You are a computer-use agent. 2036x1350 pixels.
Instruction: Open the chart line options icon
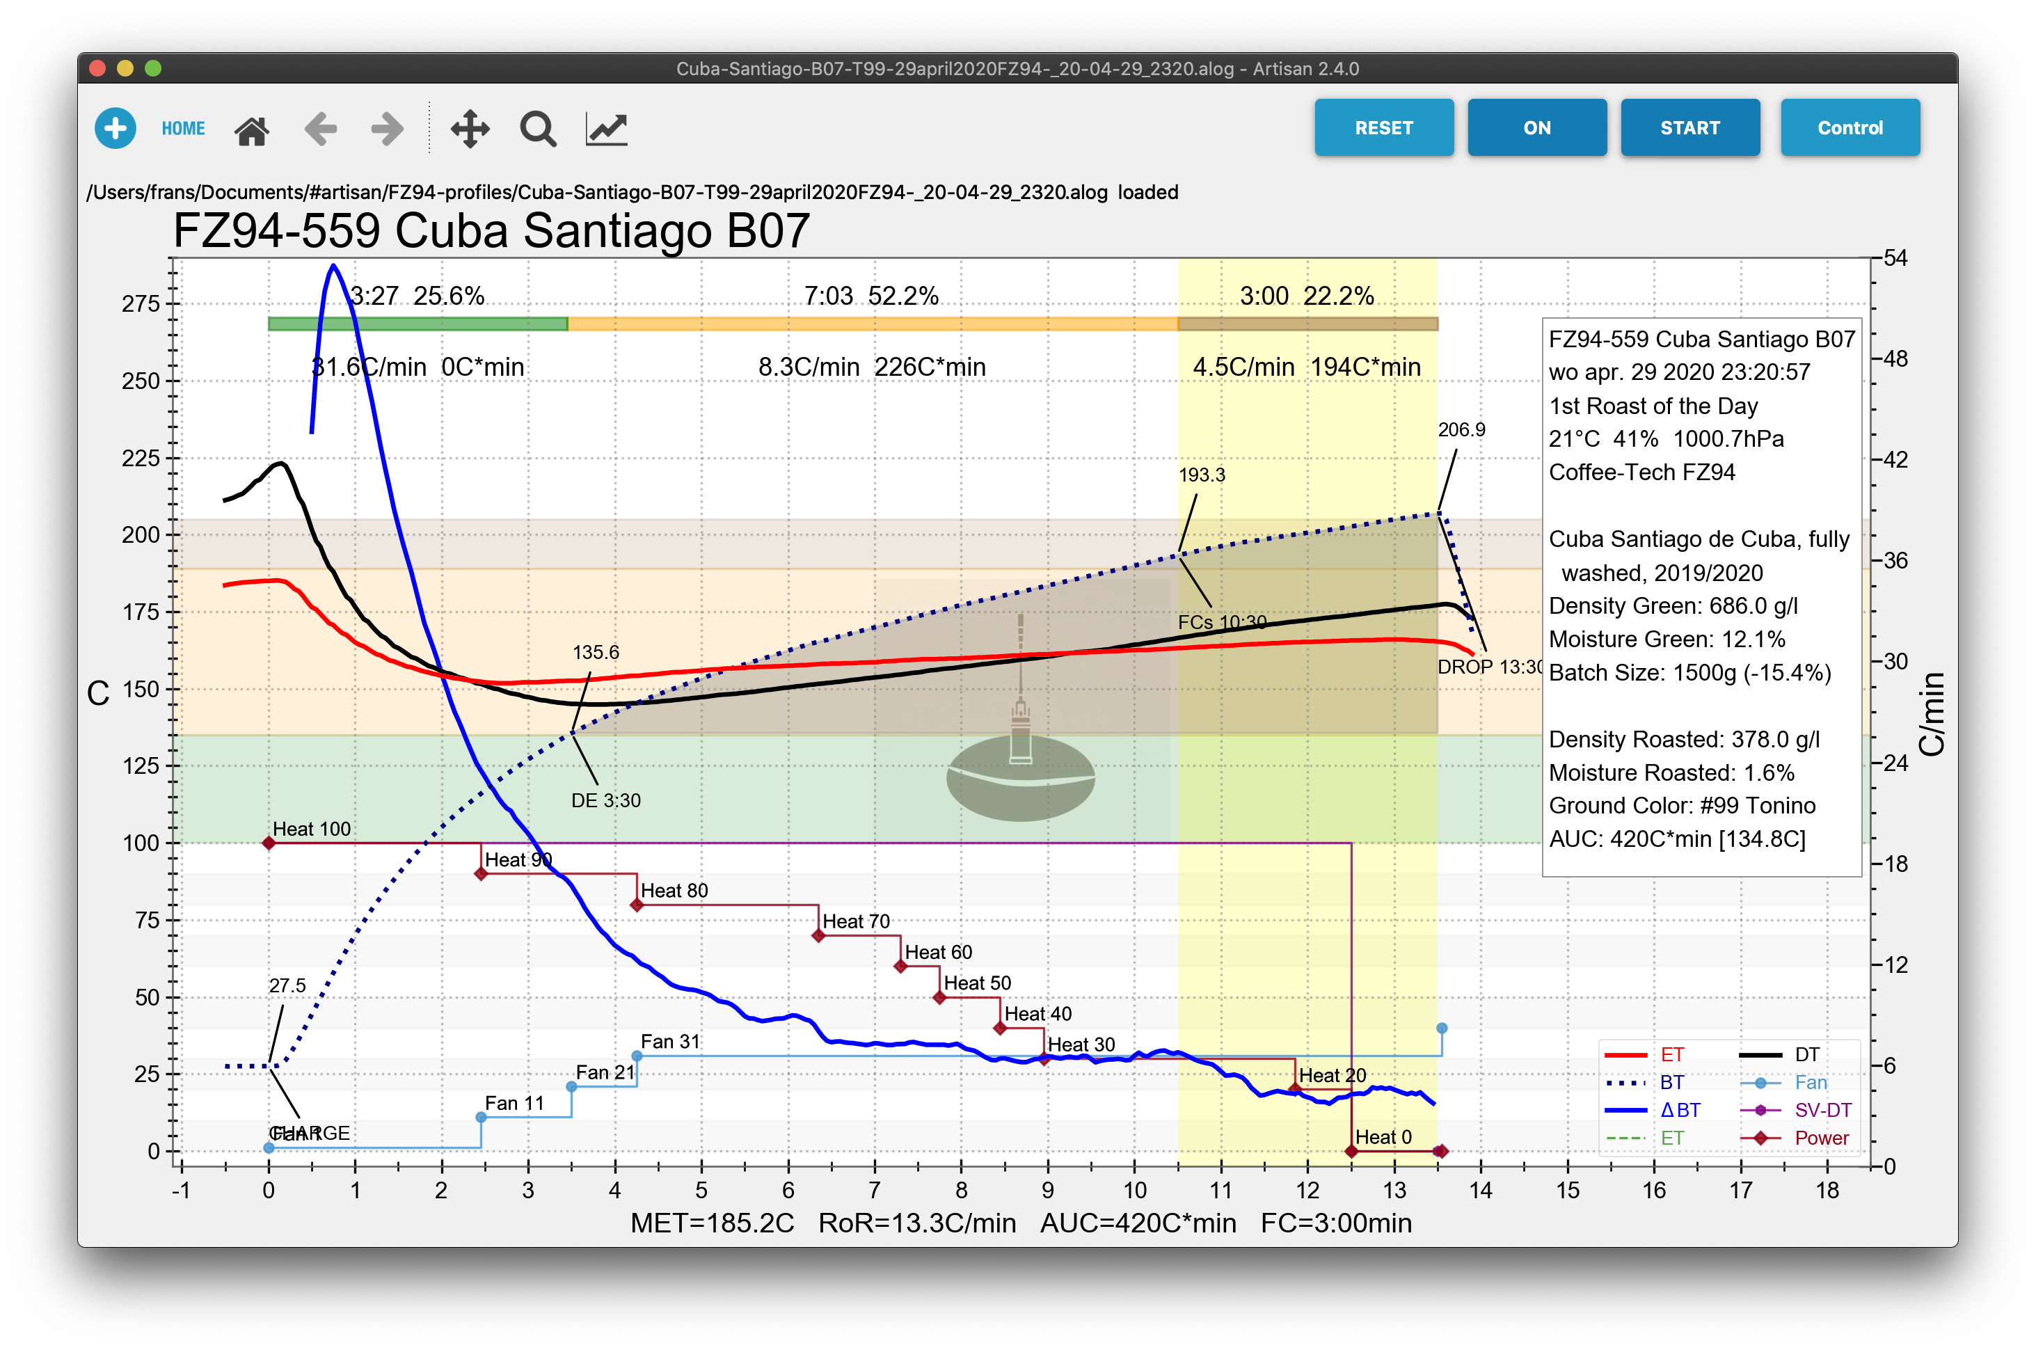click(x=606, y=129)
